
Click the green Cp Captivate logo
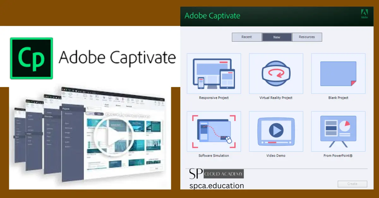[x=31, y=58]
